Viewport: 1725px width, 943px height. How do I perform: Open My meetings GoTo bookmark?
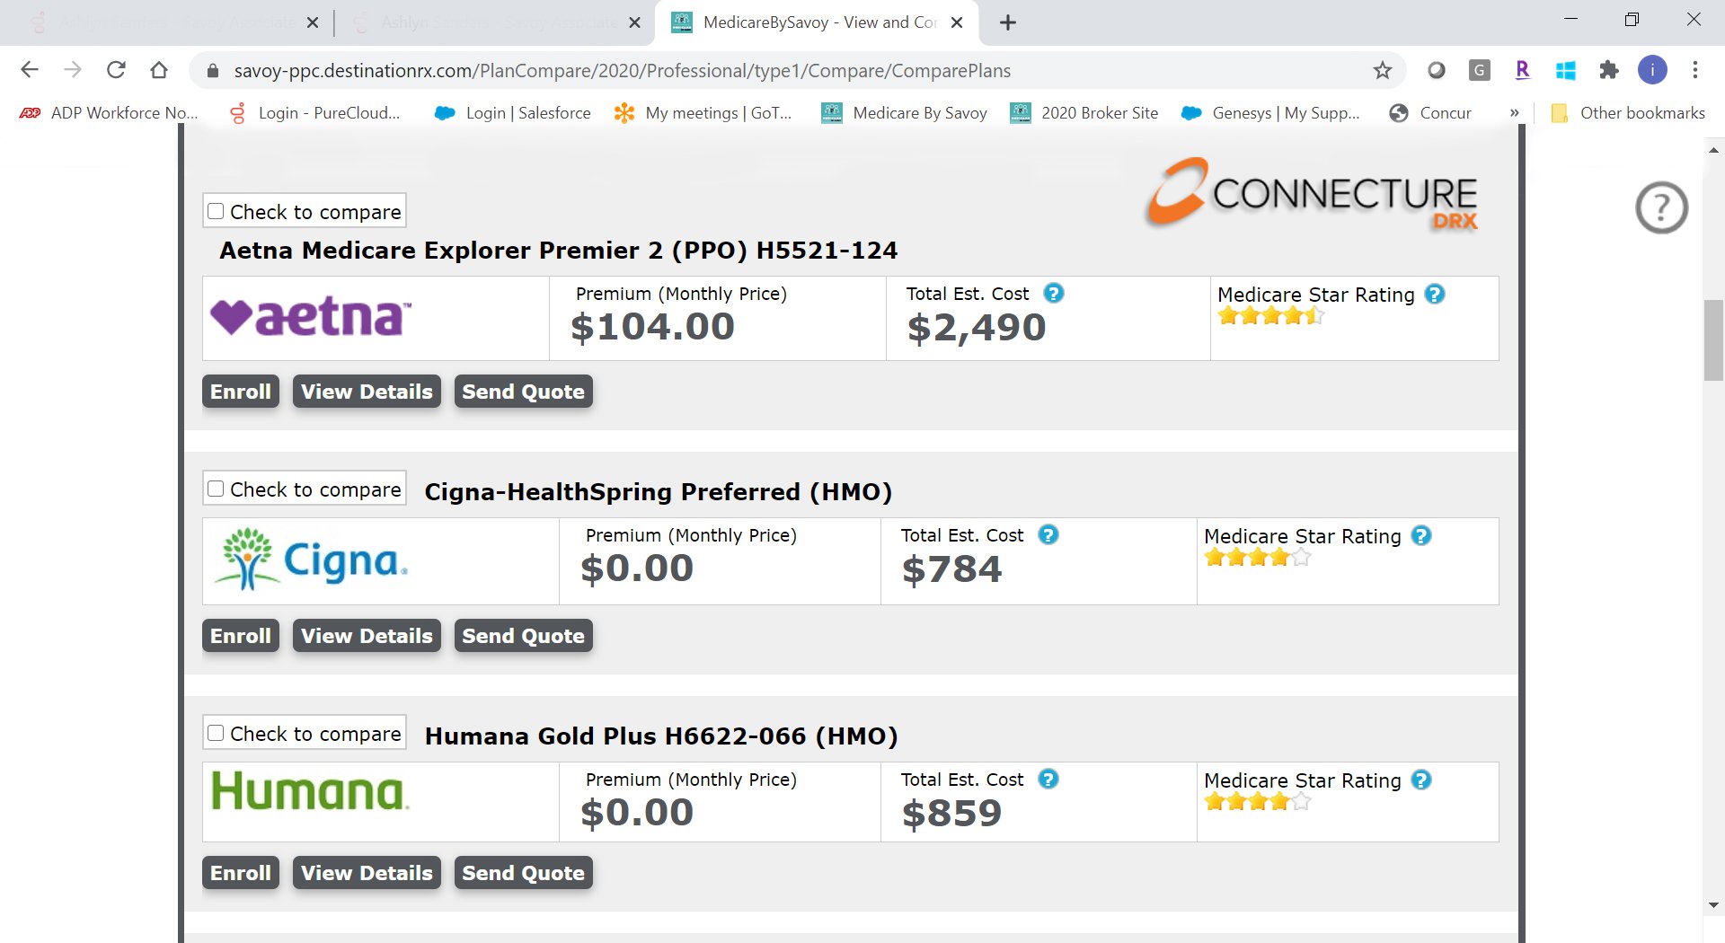703,112
